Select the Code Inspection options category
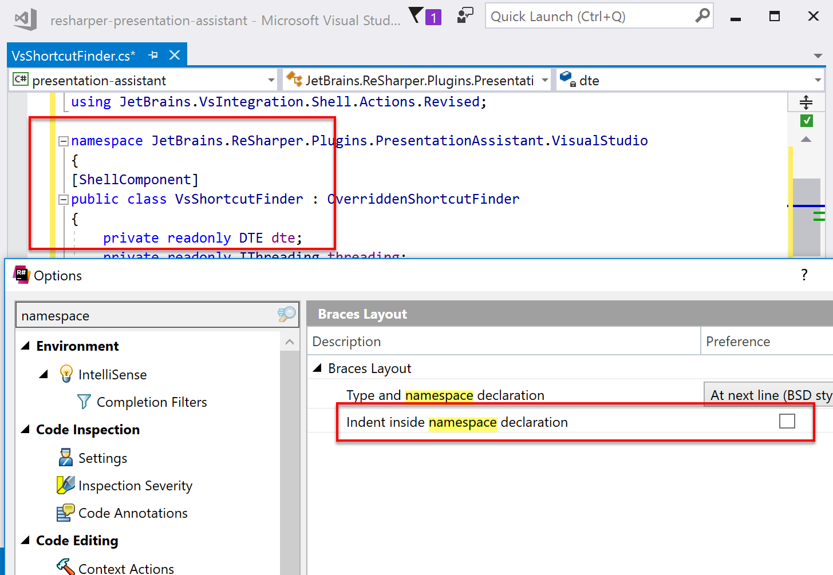Viewport: 833px width, 575px height. tap(88, 429)
